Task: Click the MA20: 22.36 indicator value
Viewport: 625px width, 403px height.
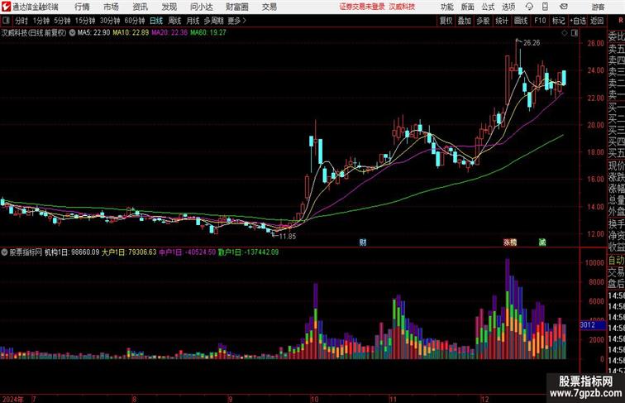Action: pyautogui.click(x=169, y=33)
